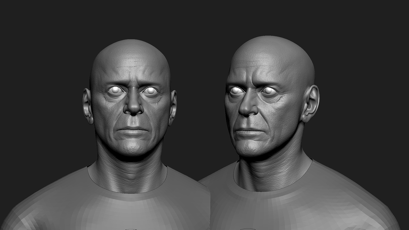Click the left model's mouth
The width and height of the screenshot is (409, 230).
132,129
